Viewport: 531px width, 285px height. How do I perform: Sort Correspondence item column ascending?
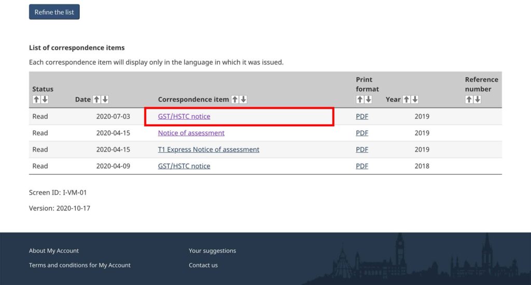tap(235, 99)
